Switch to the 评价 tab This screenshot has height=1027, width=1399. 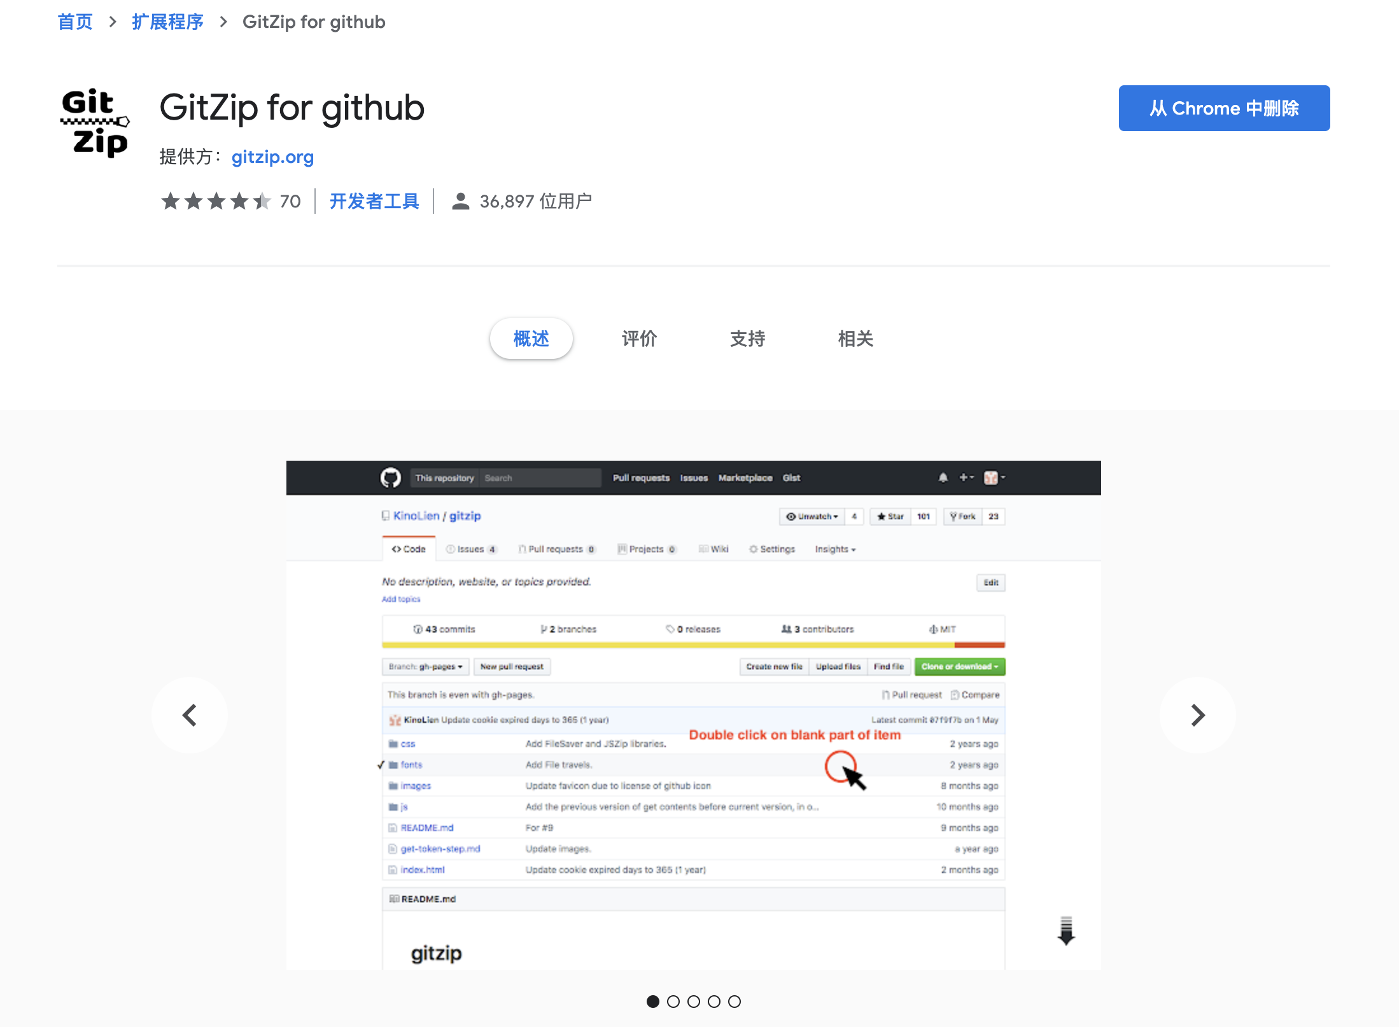click(x=639, y=339)
